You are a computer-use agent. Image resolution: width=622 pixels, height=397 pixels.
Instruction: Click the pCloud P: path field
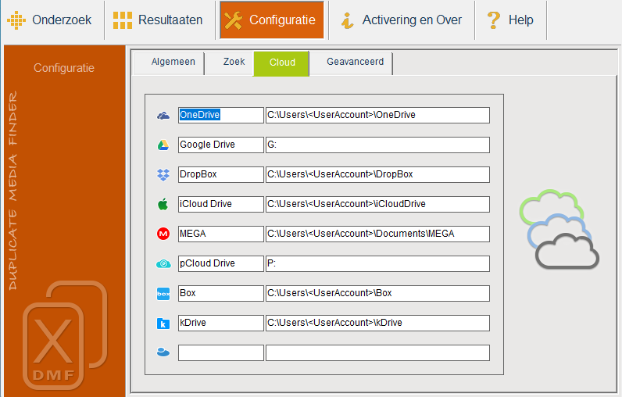tap(377, 263)
